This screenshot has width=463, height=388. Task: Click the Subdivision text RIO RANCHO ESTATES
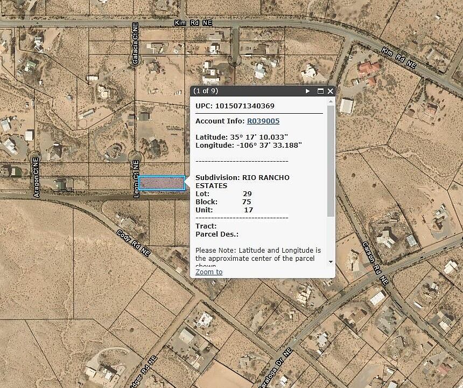[242, 182]
